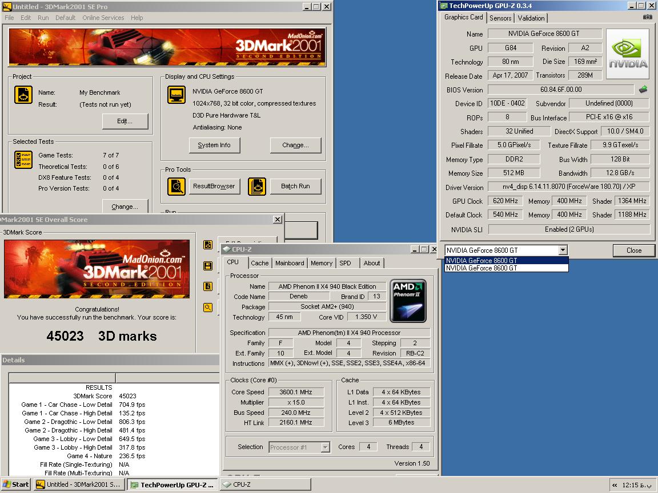658x493 pixels.
Task: Open the SPD tab in CPU-Z
Action: click(346, 263)
